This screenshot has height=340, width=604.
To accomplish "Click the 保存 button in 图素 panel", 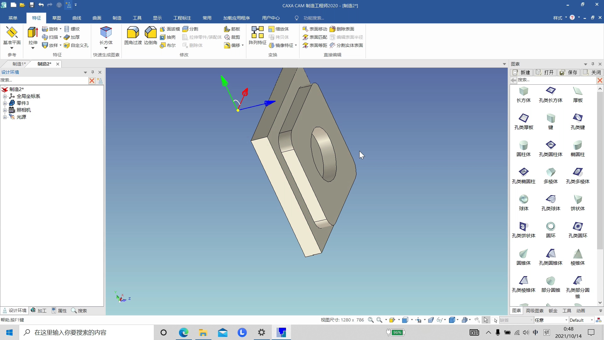I will [x=569, y=72].
